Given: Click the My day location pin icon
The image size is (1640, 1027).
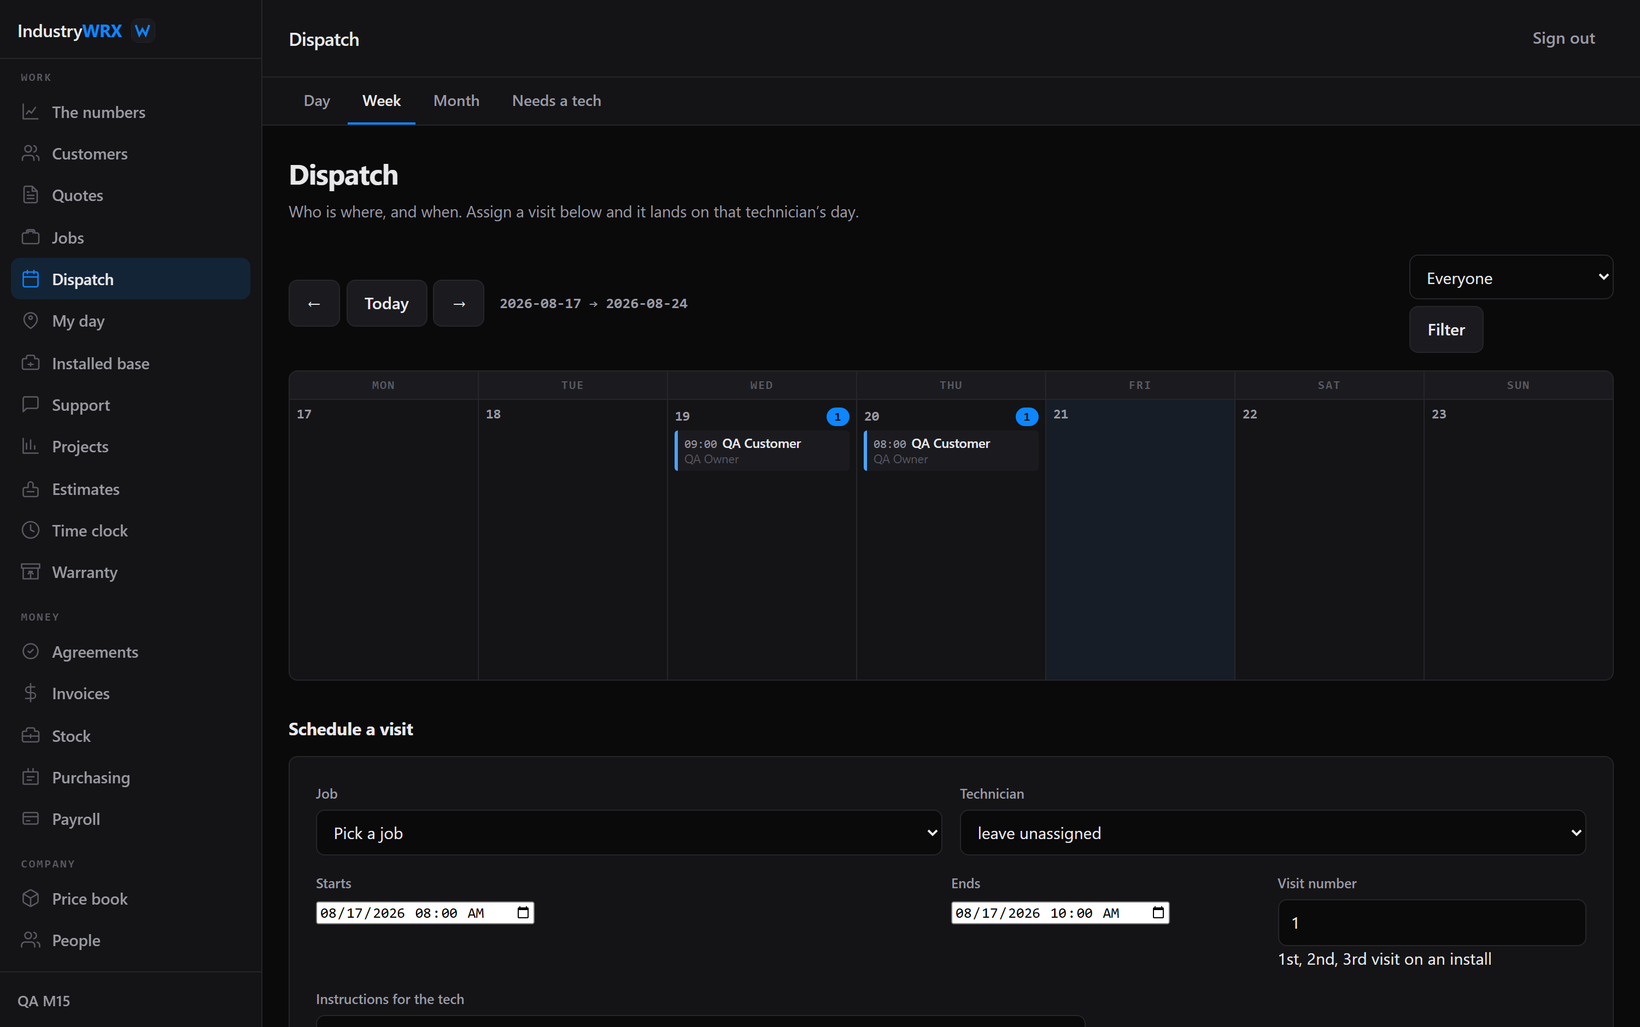Looking at the screenshot, I should [x=31, y=321].
